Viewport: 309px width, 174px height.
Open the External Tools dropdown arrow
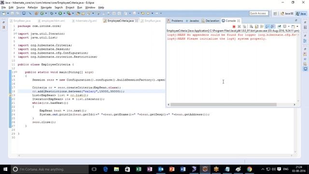(73, 14)
